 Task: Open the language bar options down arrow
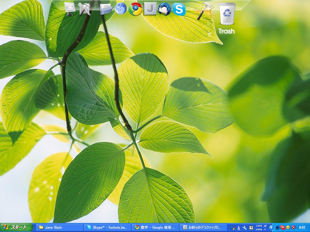pos(265,230)
